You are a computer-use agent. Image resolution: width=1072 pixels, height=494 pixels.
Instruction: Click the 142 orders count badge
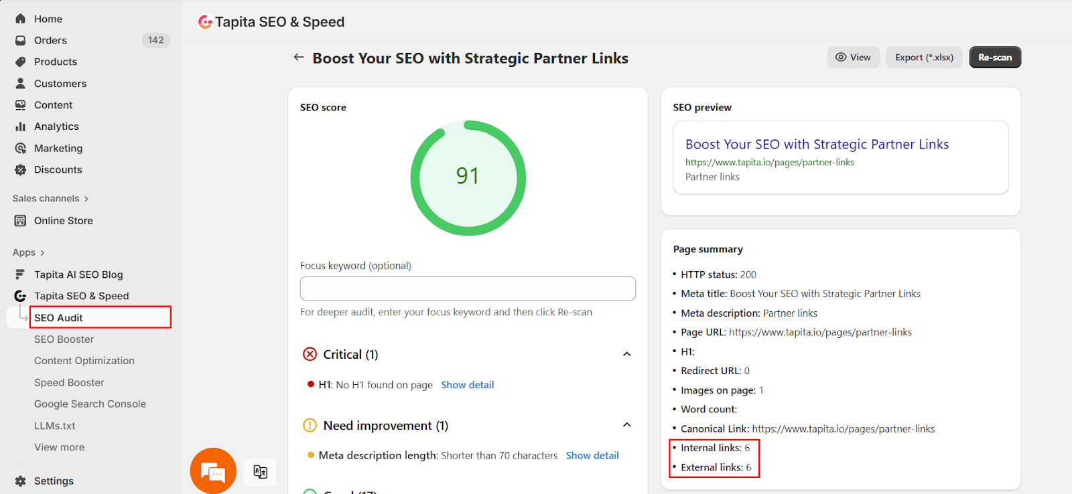[x=156, y=40]
